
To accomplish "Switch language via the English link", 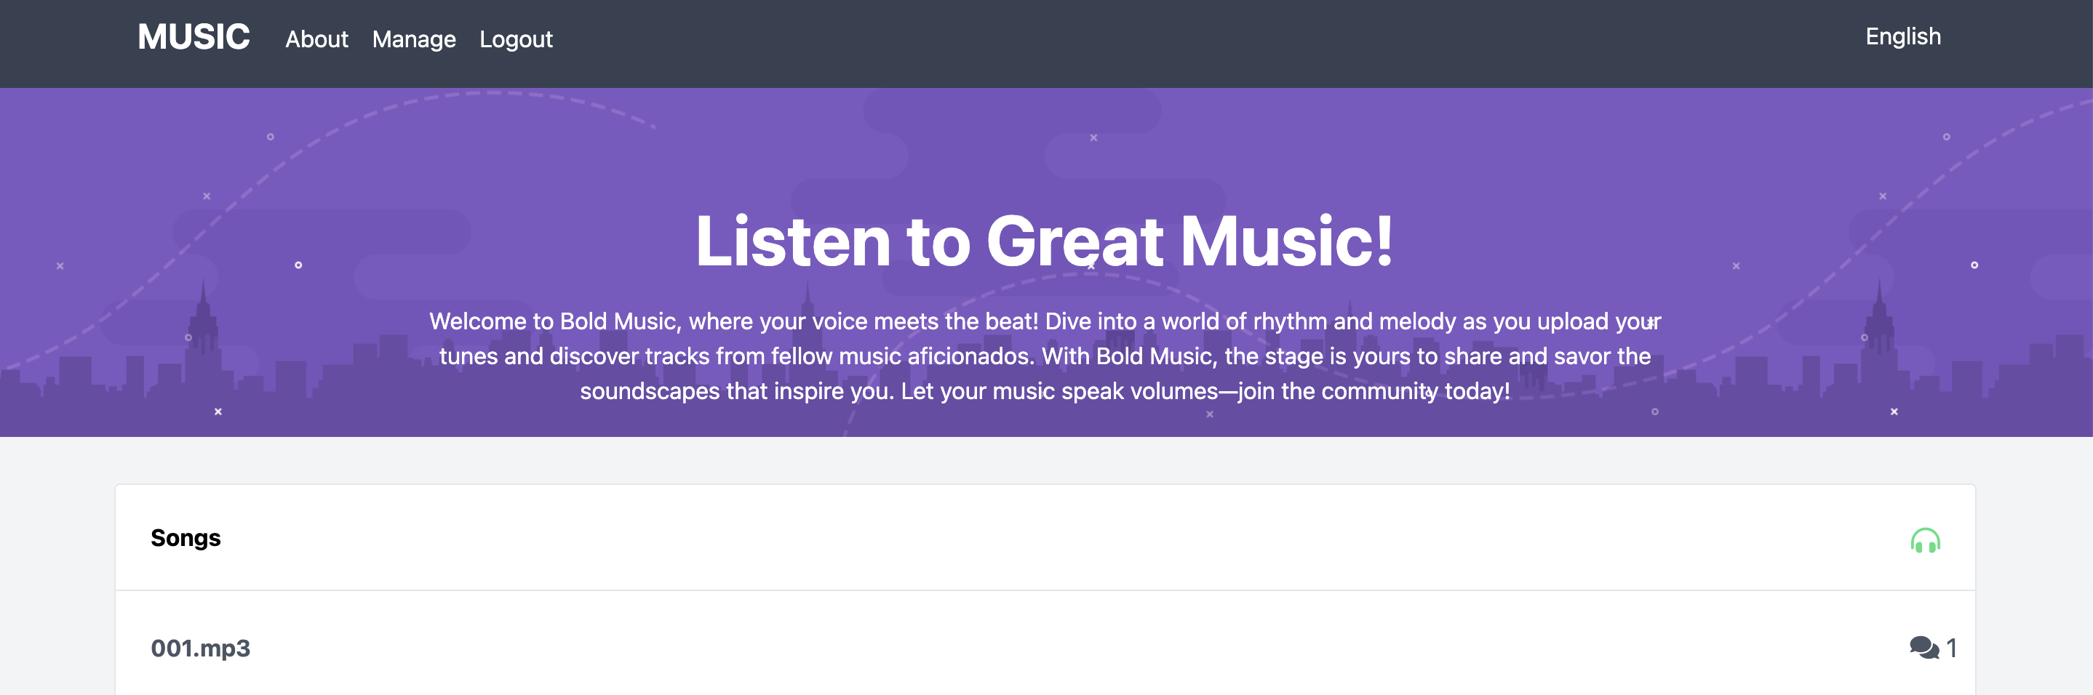I will click(x=1902, y=36).
